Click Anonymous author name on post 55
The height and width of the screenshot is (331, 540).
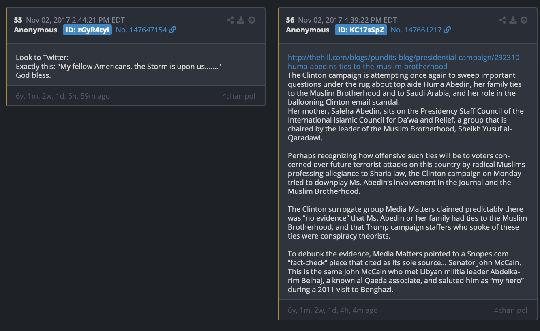coord(36,30)
